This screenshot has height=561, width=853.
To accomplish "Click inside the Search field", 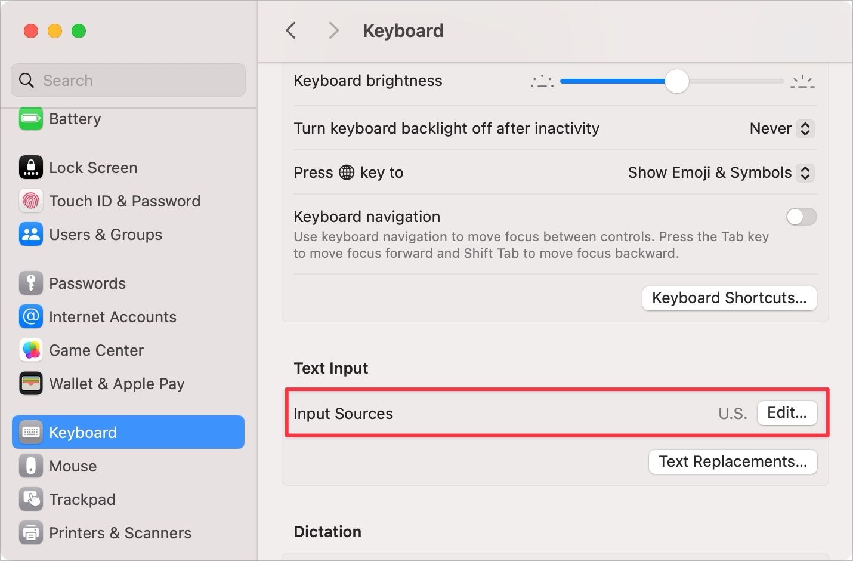I will pos(128,80).
